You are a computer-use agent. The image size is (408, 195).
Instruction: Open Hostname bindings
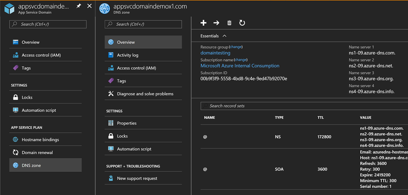(40, 139)
